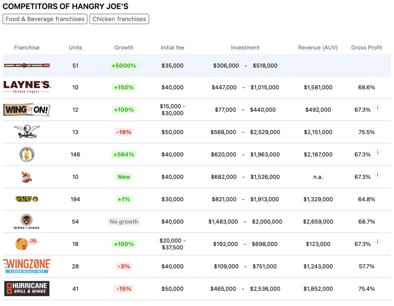394x306 pixels.
Task: Click the $2,187,000 revenue value
Action: pyautogui.click(x=318, y=154)
